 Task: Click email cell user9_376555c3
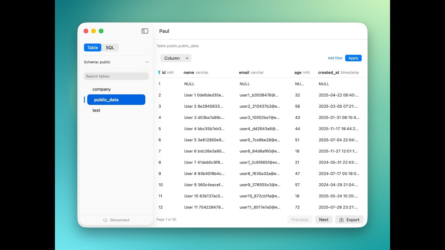pos(260,185)
